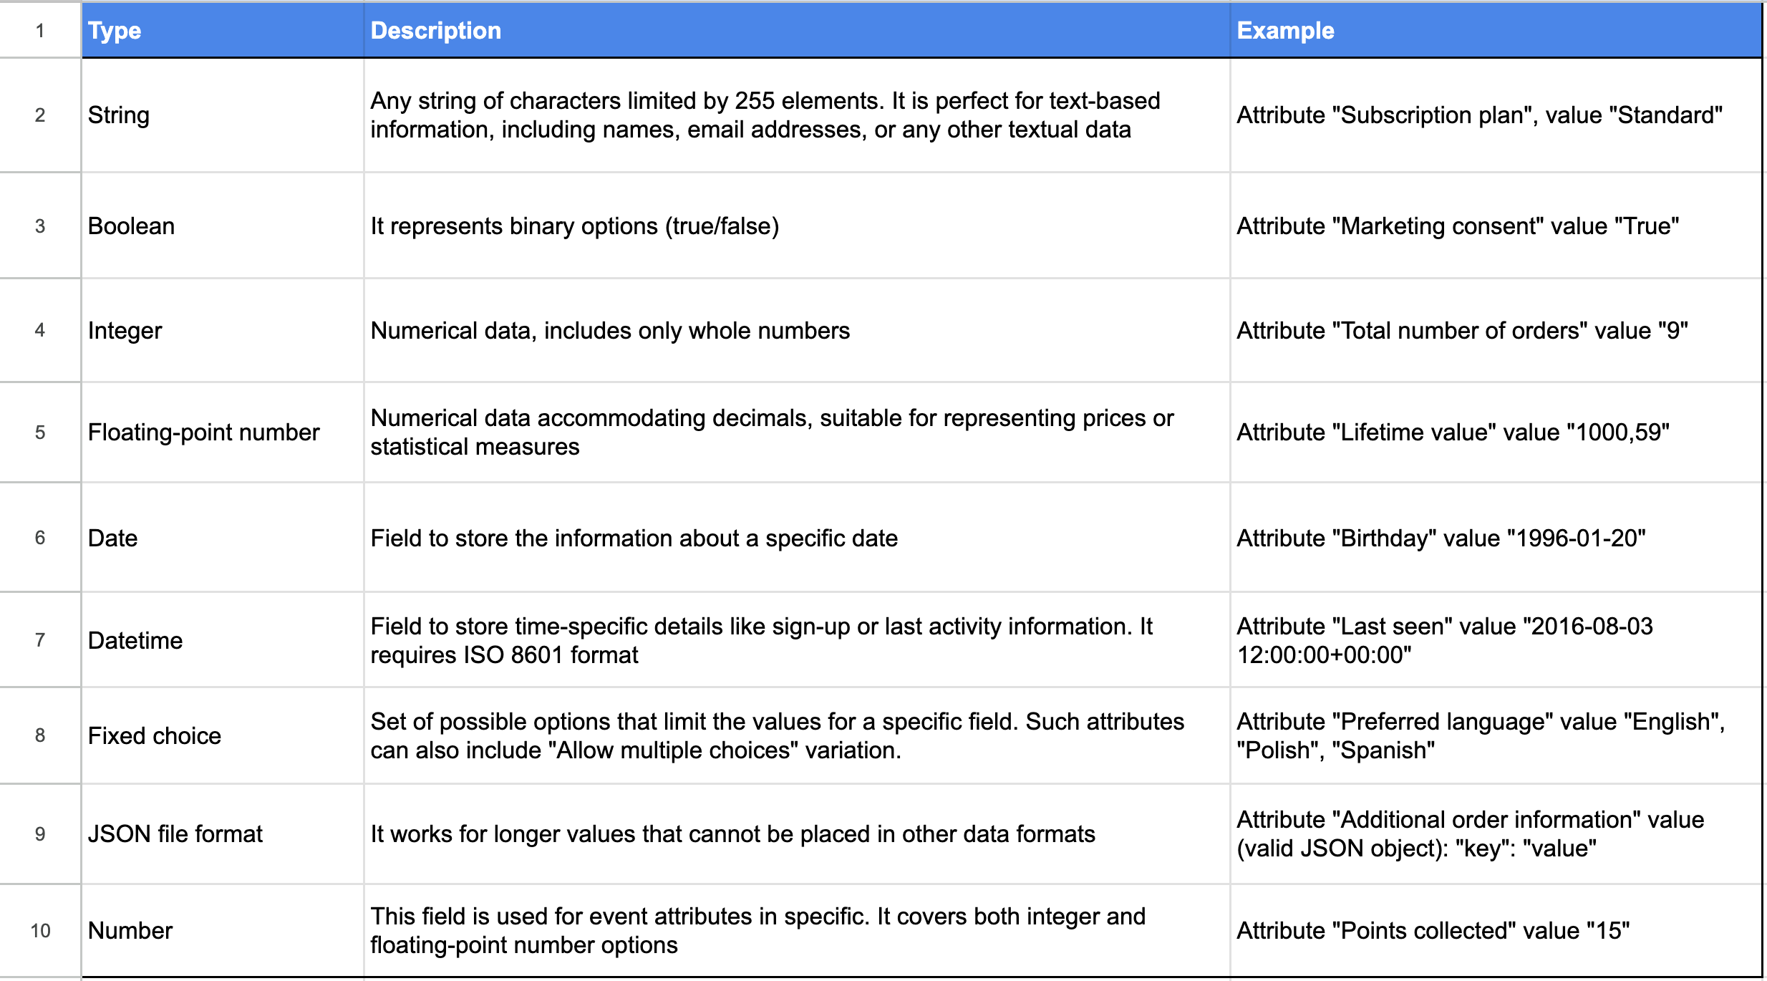This screenshot has height=981, width=1767.
Task: Select row number 2 header
Action: tap(40, 115)
